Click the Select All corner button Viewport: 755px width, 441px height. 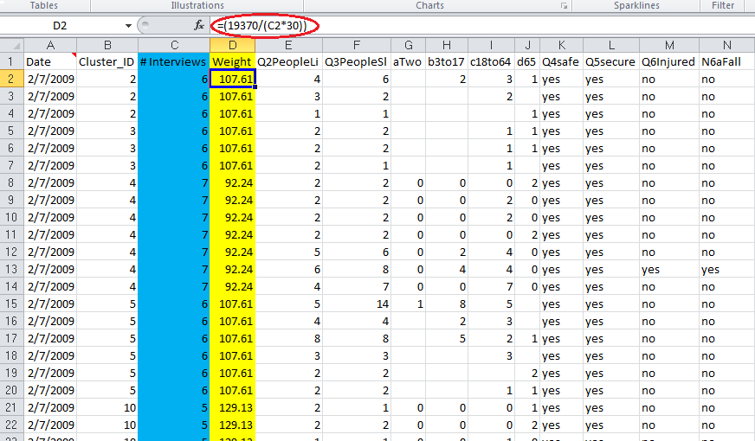[11, 45]
